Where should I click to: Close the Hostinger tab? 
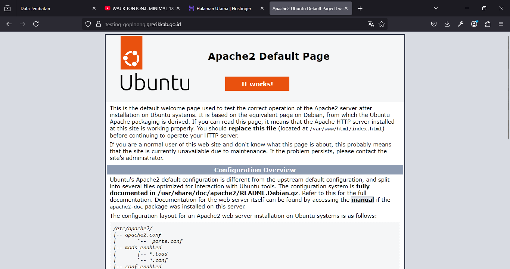click(262, 8)
